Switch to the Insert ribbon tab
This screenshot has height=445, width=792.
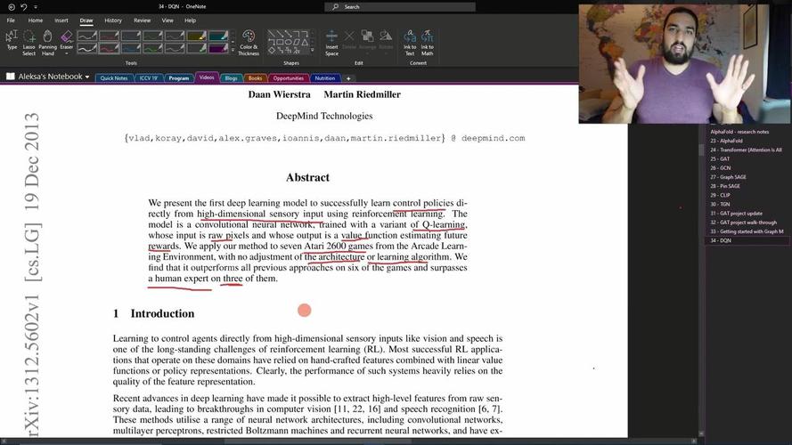point(61,20)
